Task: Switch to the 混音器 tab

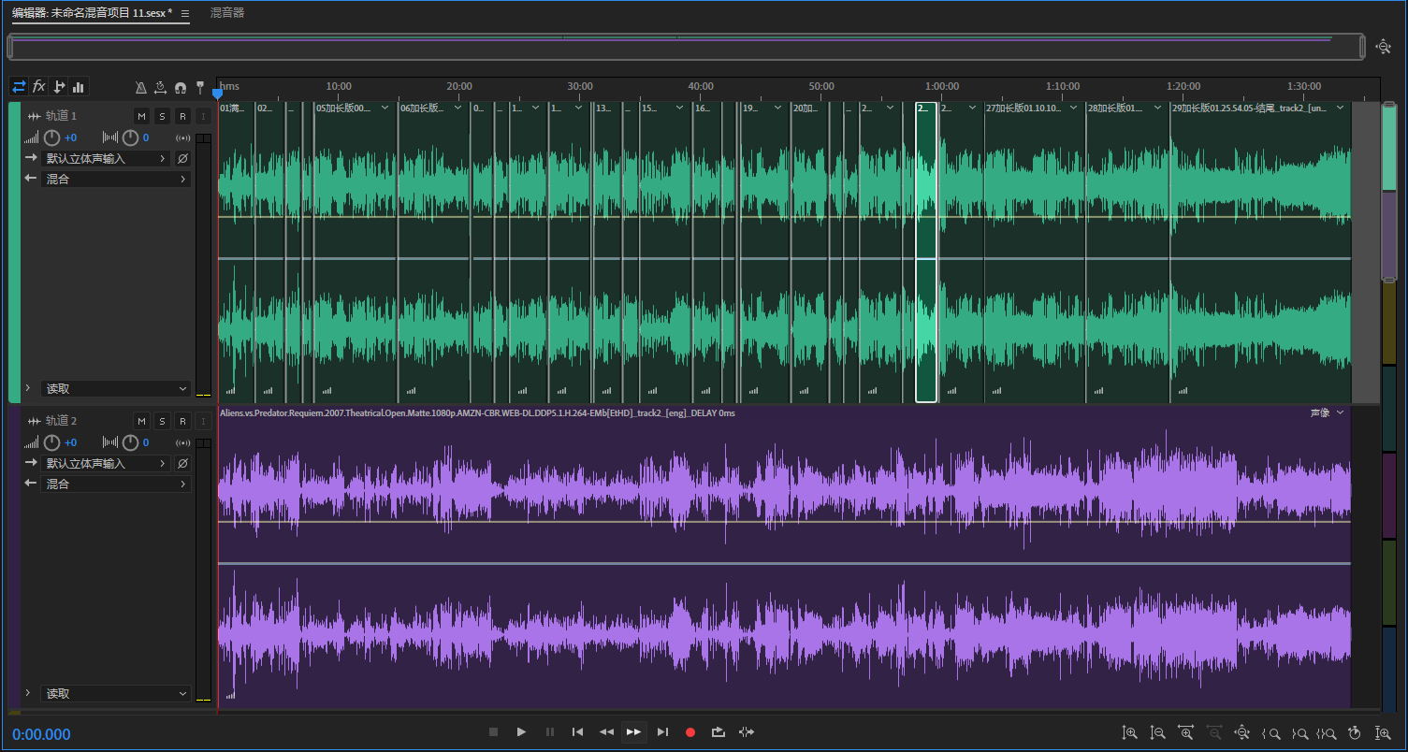Action: [x=227, y=13]
